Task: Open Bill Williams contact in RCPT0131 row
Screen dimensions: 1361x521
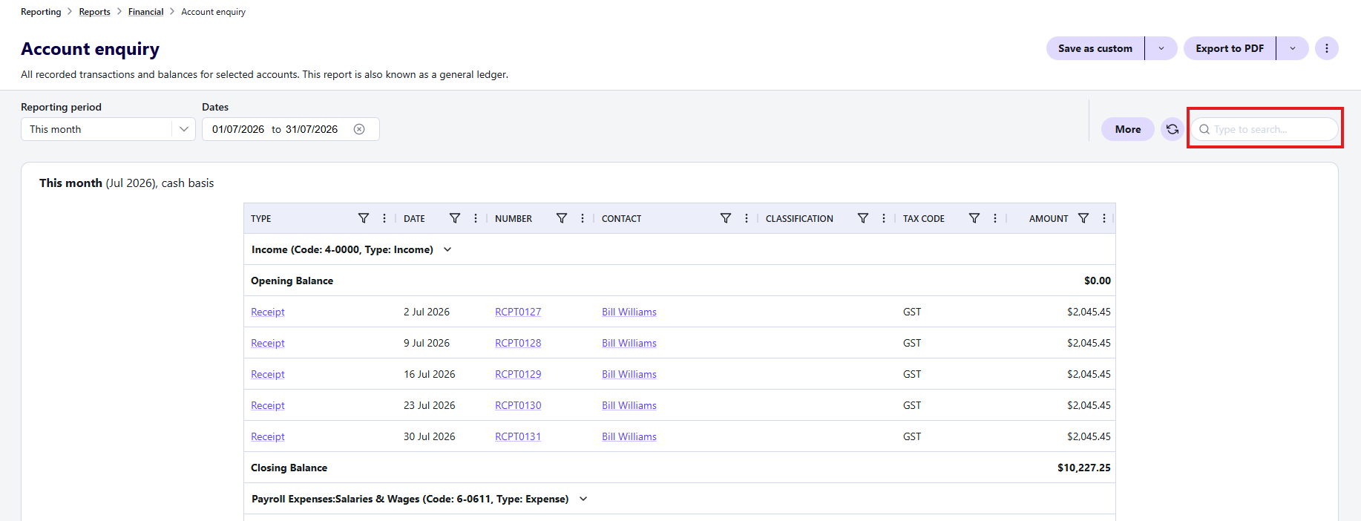Action: click(629, 436)
